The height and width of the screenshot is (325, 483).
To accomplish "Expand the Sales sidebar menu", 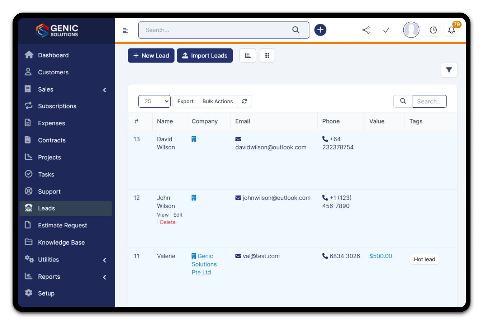I will pos(65,89).
